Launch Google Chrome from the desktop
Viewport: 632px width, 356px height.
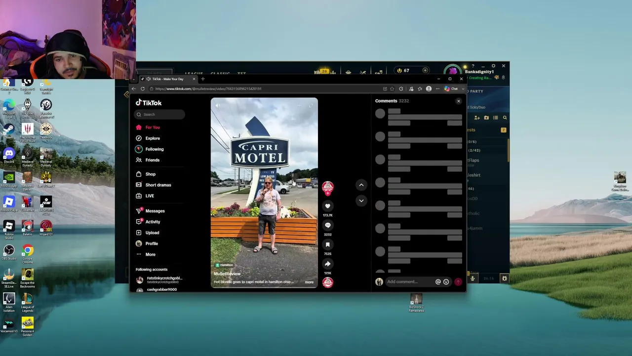tap(28, 252)
